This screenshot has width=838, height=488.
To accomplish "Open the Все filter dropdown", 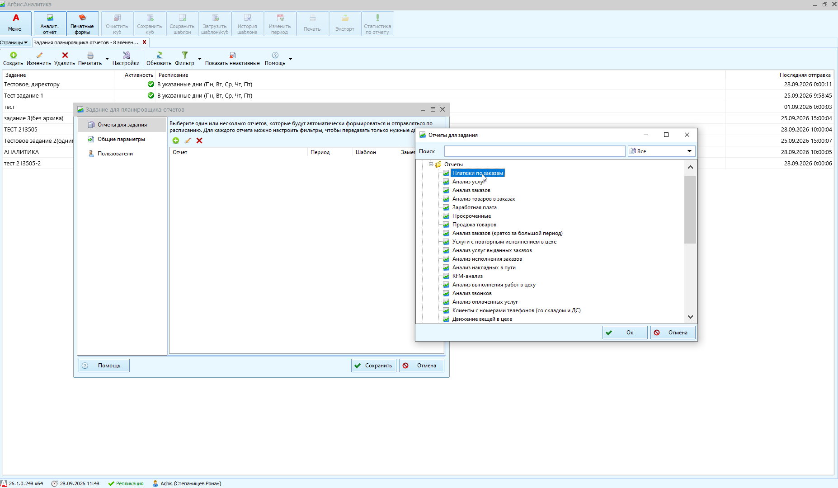I will (x=661, y=151).
